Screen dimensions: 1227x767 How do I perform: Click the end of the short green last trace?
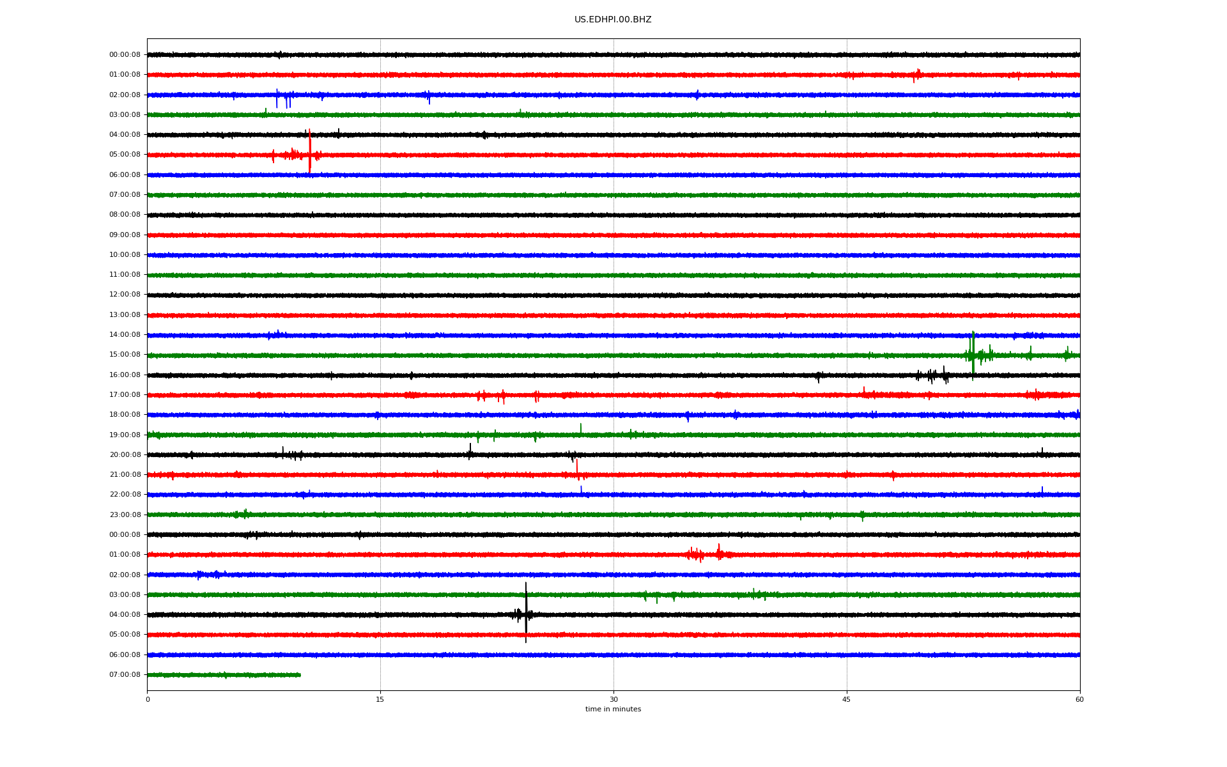coord(299,675)
